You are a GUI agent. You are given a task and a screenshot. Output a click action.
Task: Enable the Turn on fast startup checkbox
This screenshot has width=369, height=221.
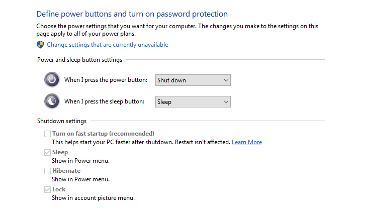[48, 134]
